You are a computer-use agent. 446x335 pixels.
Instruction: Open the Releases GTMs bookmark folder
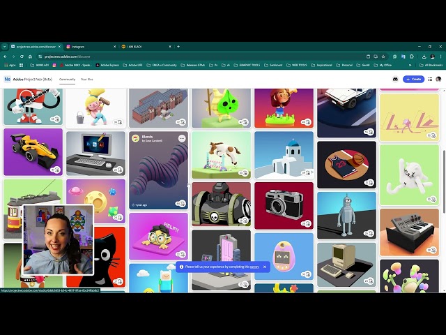pyautogui.click(x=193, y=65)
